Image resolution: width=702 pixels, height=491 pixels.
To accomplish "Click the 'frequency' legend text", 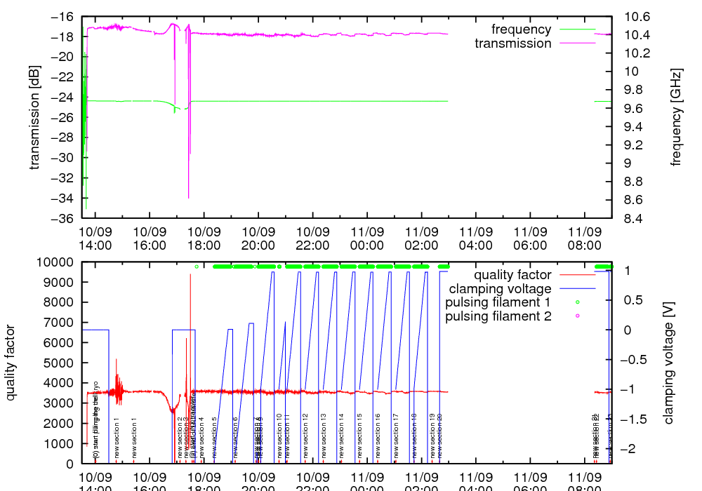I will 521,29.
